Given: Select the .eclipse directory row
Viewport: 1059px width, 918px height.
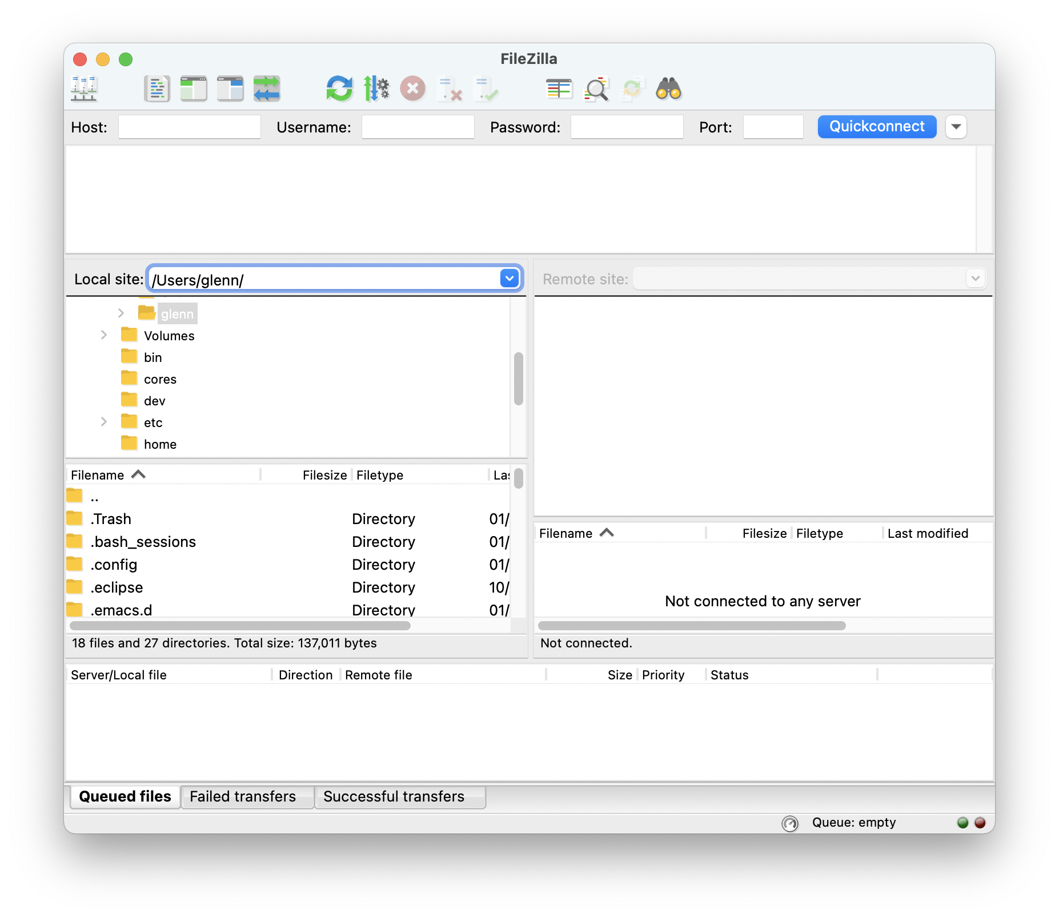Looking at the screenshot, I should coord(288,587).
